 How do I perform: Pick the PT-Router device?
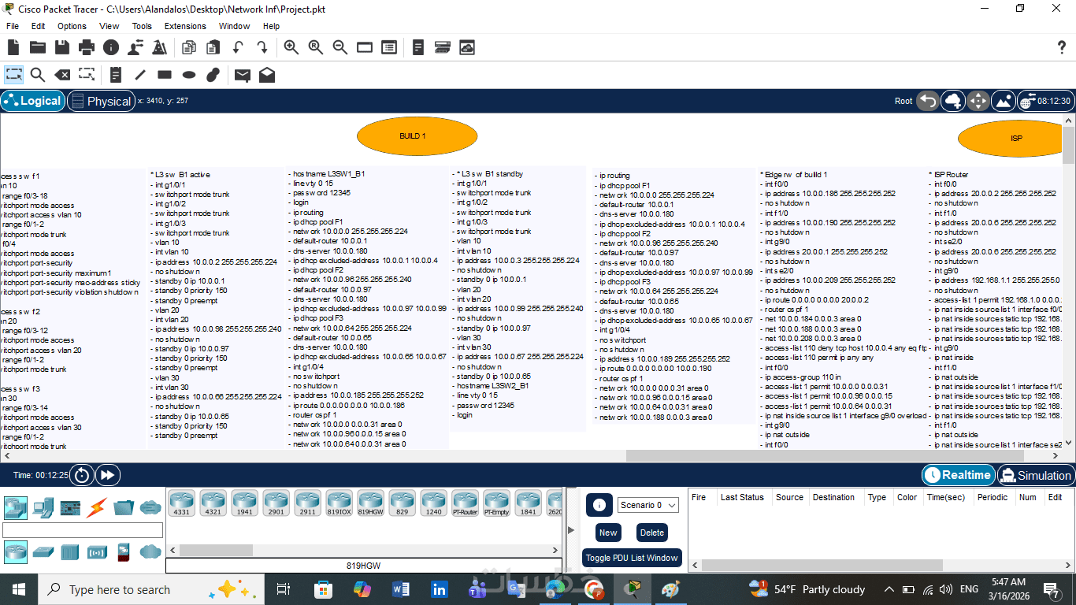466,503
